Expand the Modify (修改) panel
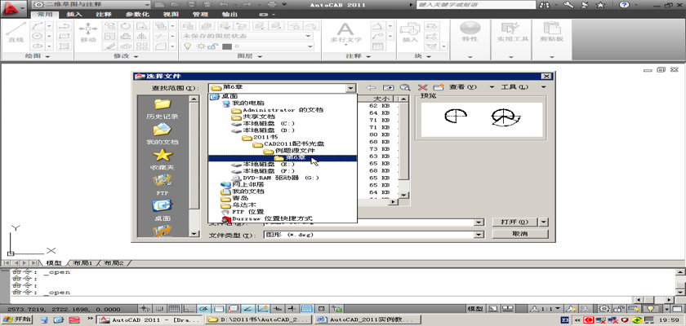This screenshot has width=686, height=326. [x=127, y=56]
